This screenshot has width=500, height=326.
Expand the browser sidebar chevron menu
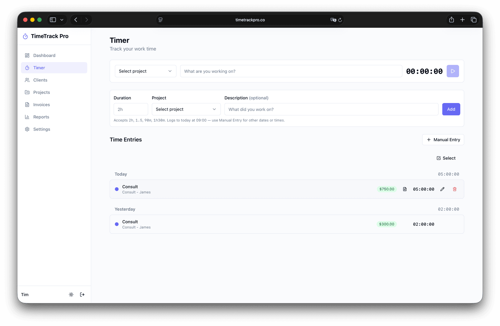[62, 20]
